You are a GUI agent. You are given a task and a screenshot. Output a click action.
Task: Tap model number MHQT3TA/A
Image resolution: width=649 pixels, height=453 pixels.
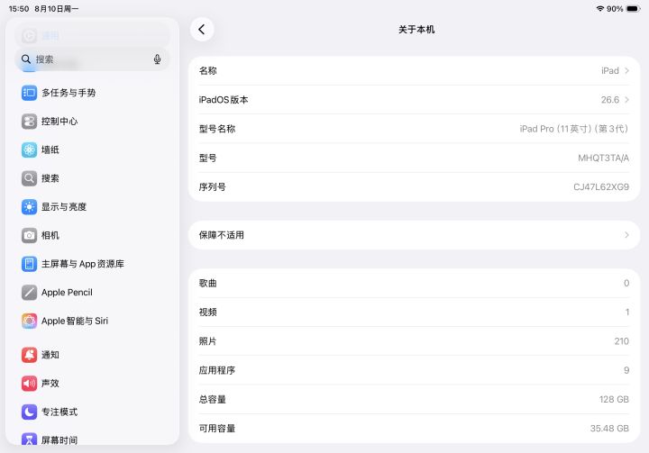tap(603, 158)
